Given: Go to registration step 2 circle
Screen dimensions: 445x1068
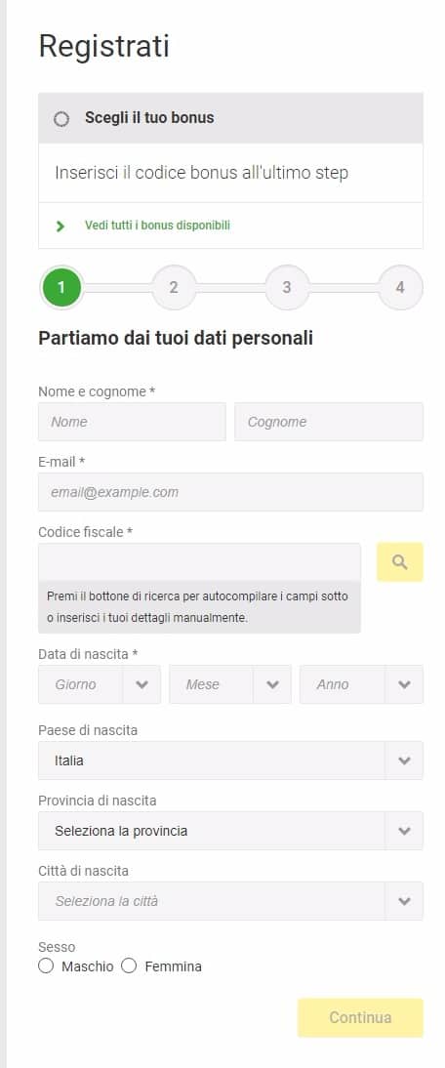Looking at the screenshot, I should pyautogui.click(x=174, y=287).
